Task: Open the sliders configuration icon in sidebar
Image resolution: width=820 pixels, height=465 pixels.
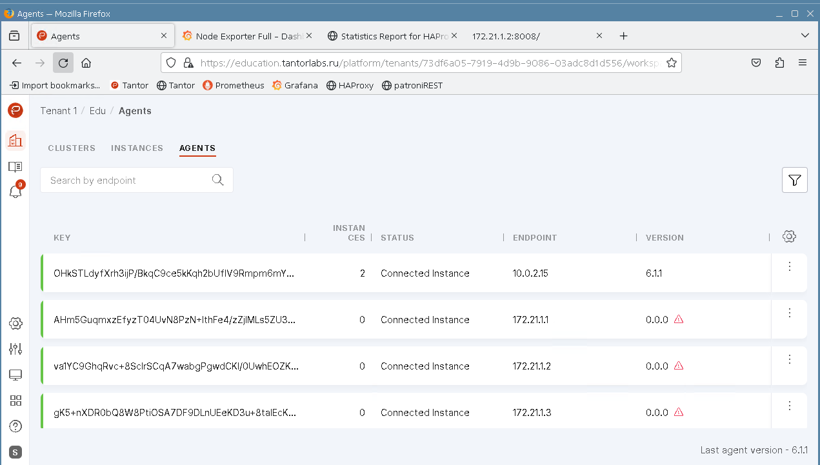Action: pyautogui.click(x=15, y=349)
